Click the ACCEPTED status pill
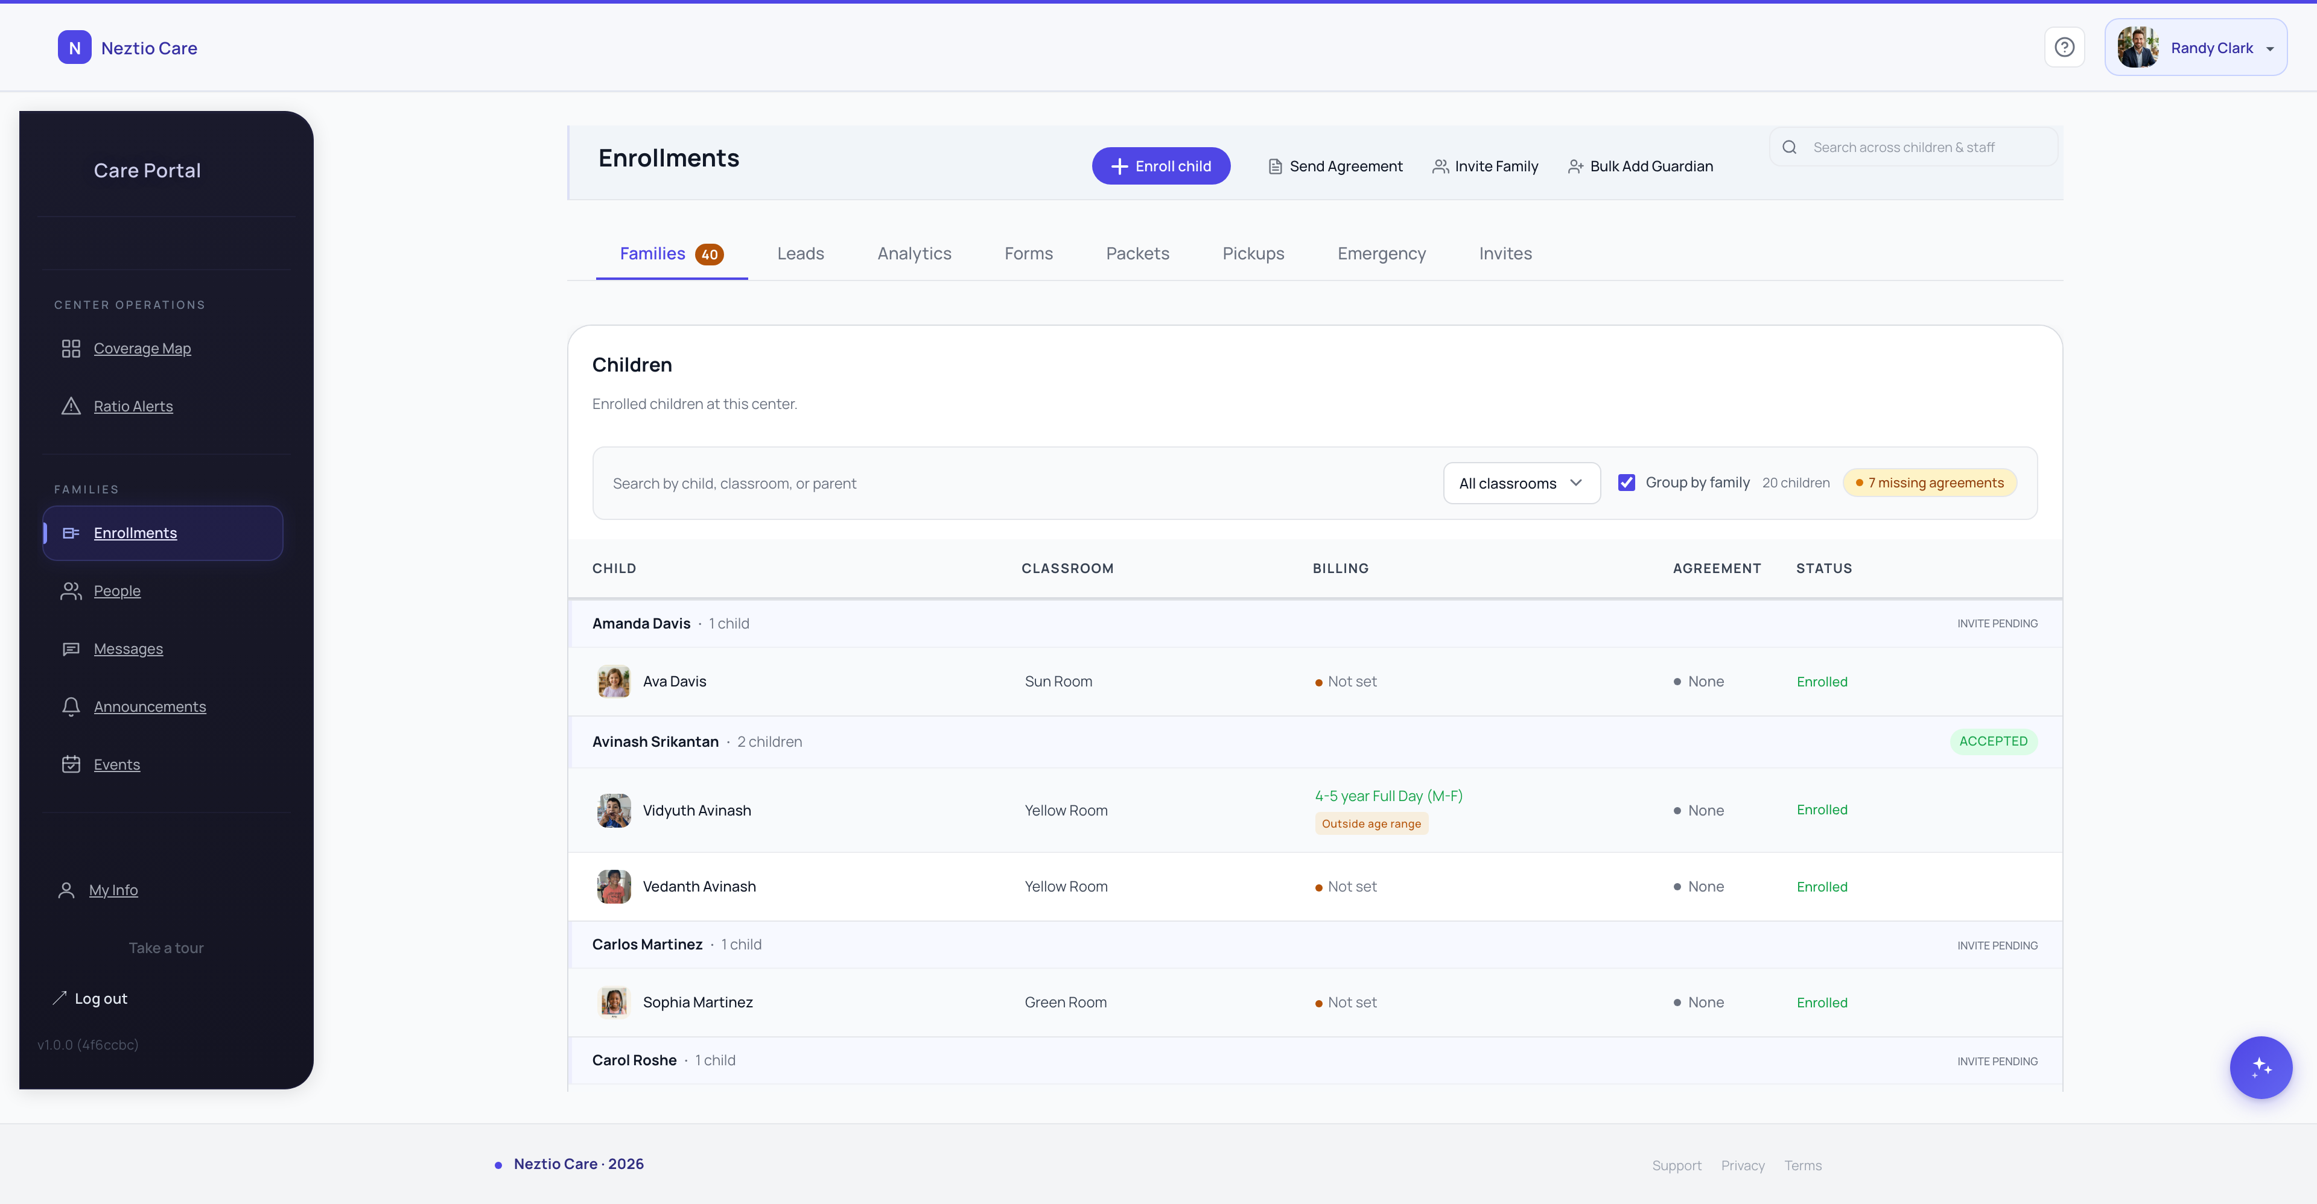 1994,741
